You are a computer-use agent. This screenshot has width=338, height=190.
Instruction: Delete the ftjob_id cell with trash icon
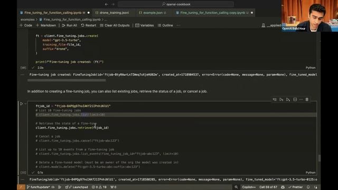click(307, 100)
